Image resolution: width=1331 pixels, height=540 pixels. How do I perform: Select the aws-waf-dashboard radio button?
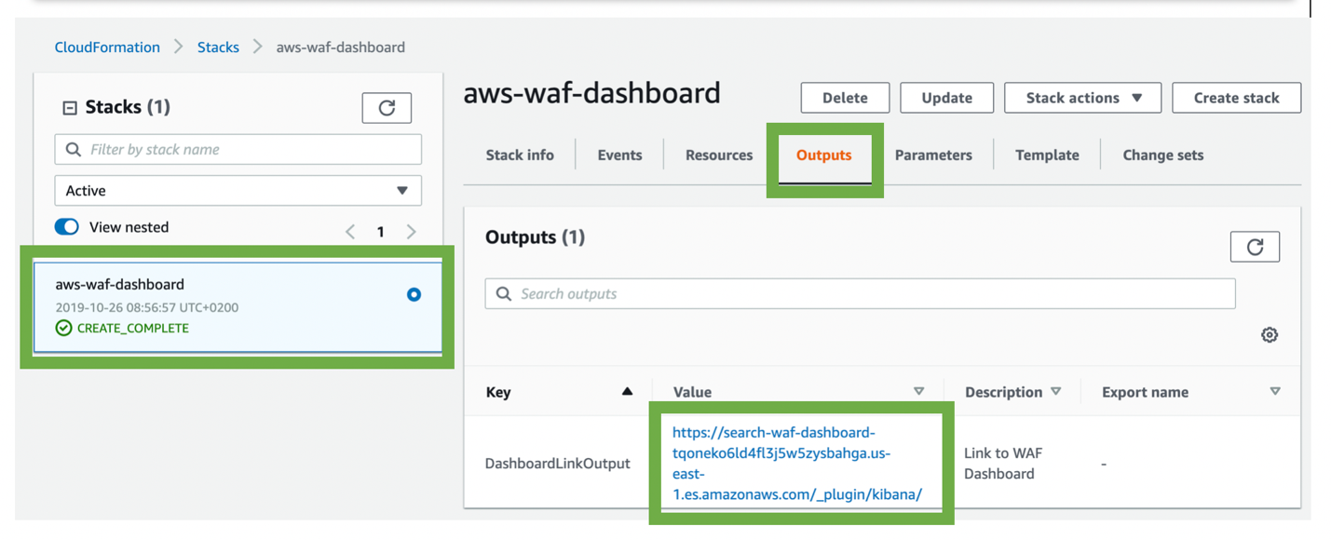pyautogui.click(x=414, y=295)
